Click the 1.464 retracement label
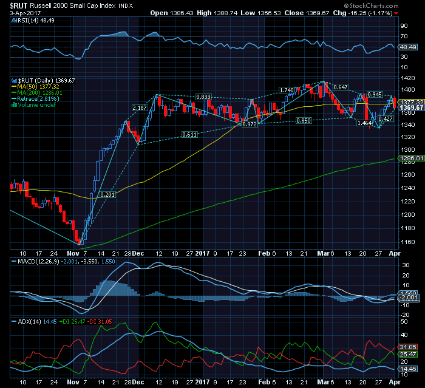Image resolution: width=425 pixels, height=388 pixels. pyautogui.click(x=364, y=123)
